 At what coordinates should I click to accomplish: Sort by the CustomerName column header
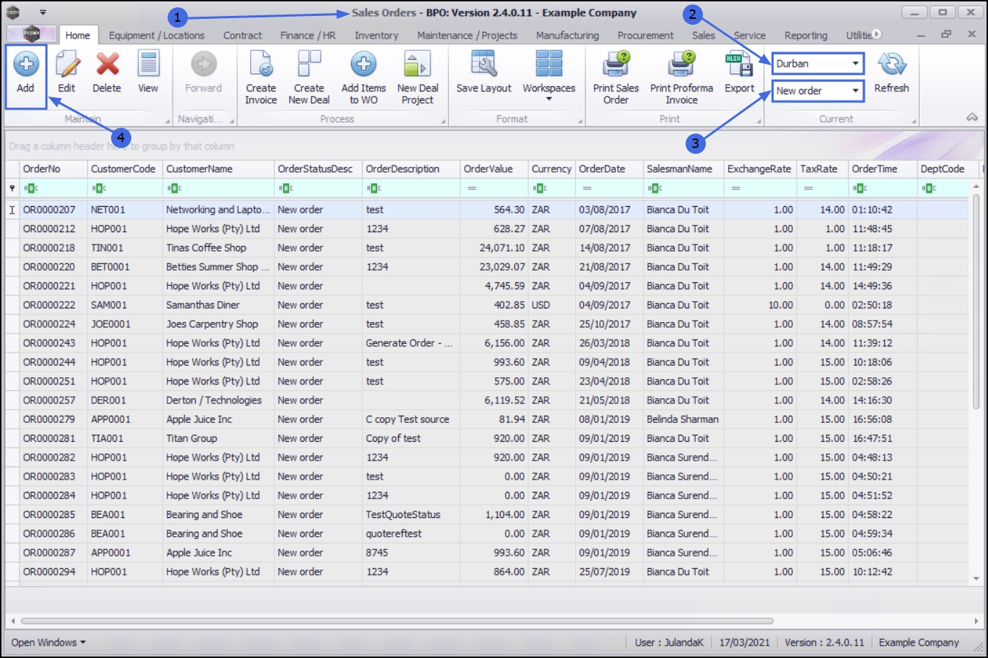(x=218, y=169)
